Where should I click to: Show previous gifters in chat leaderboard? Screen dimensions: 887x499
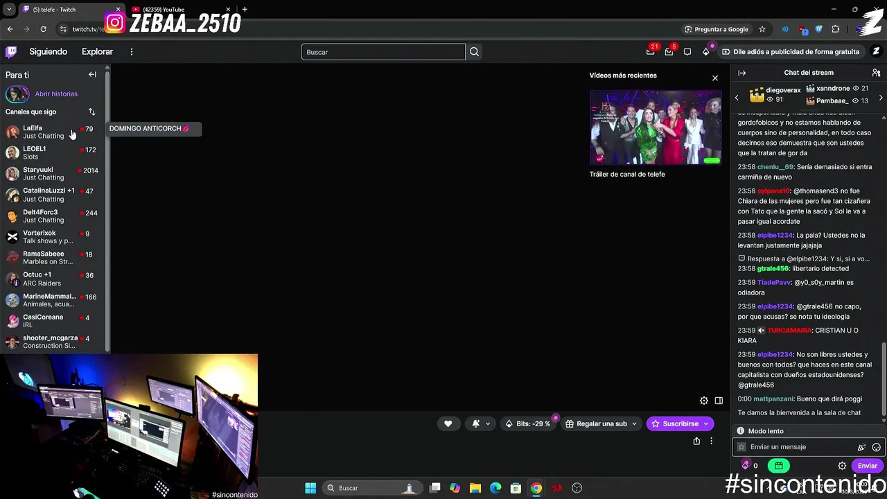pyautogui.click(x=737, y=98)
